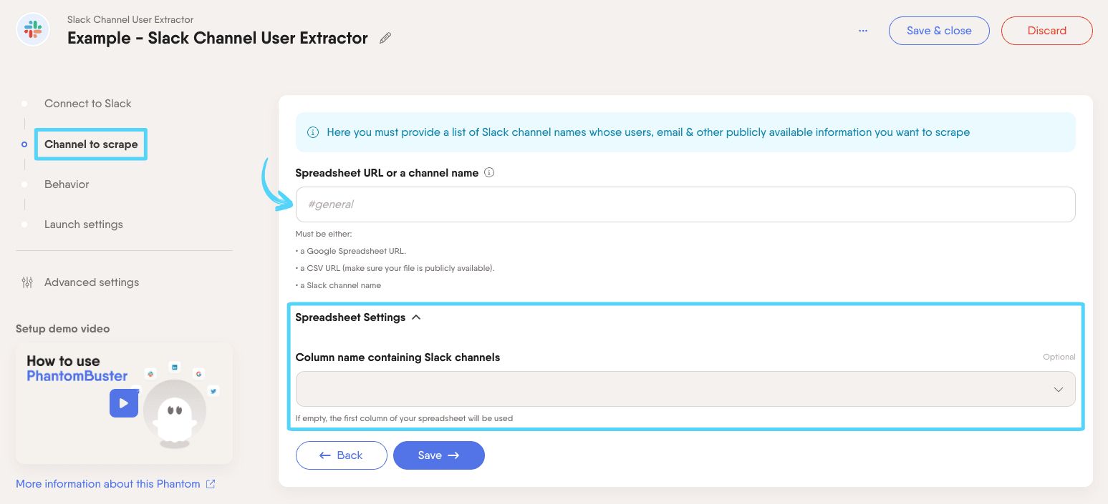The image size is (1108, 504).
Task: Open the three-dot more options menu
Action: point(863,31)
